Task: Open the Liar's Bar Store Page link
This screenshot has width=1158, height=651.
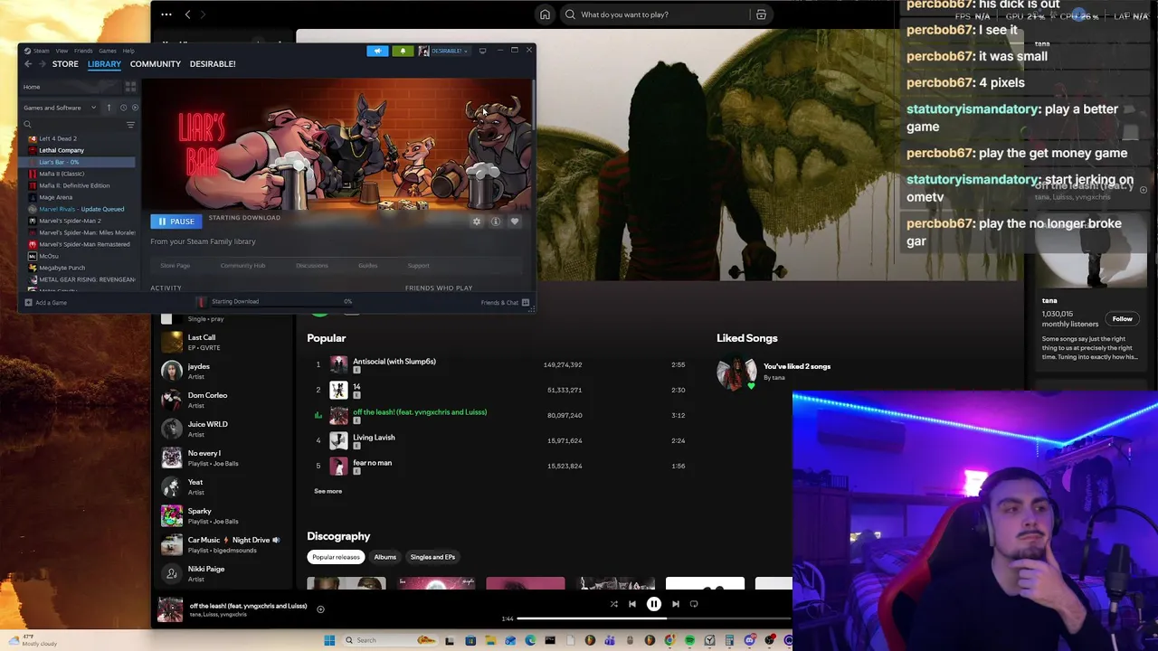Action: pyautogui.click(x=175, y=266)
